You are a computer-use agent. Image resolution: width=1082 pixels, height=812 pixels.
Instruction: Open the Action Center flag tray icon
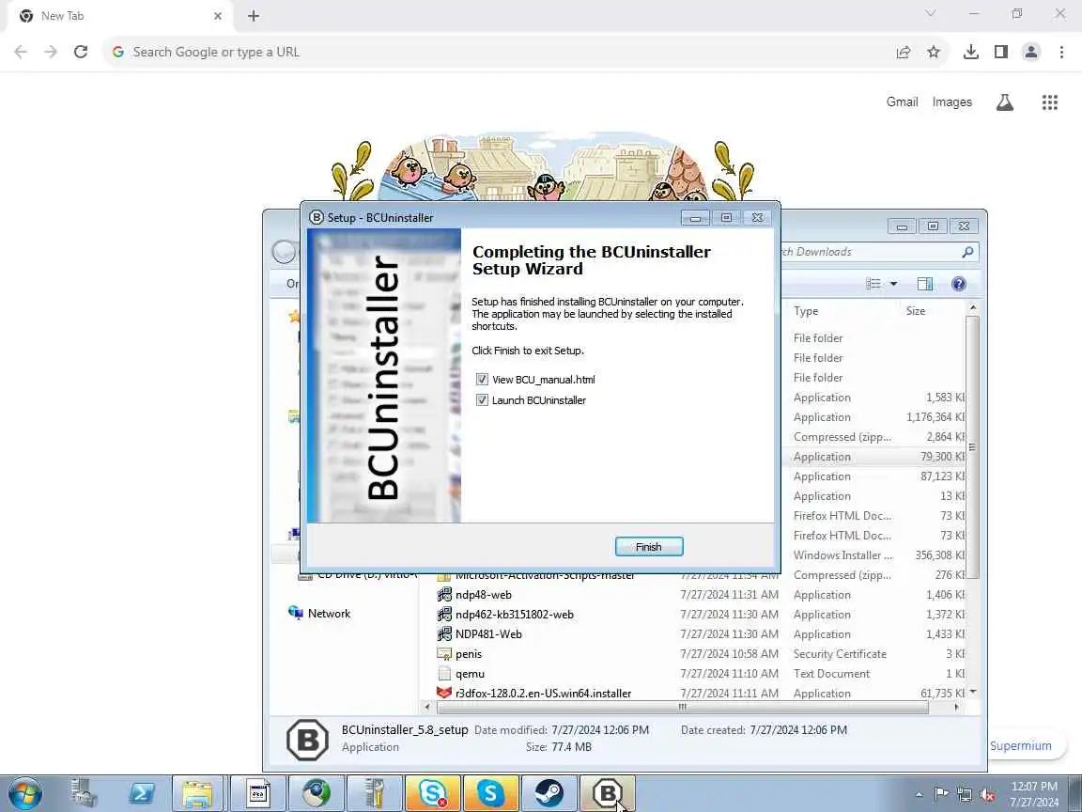click(x=941, y=795)
